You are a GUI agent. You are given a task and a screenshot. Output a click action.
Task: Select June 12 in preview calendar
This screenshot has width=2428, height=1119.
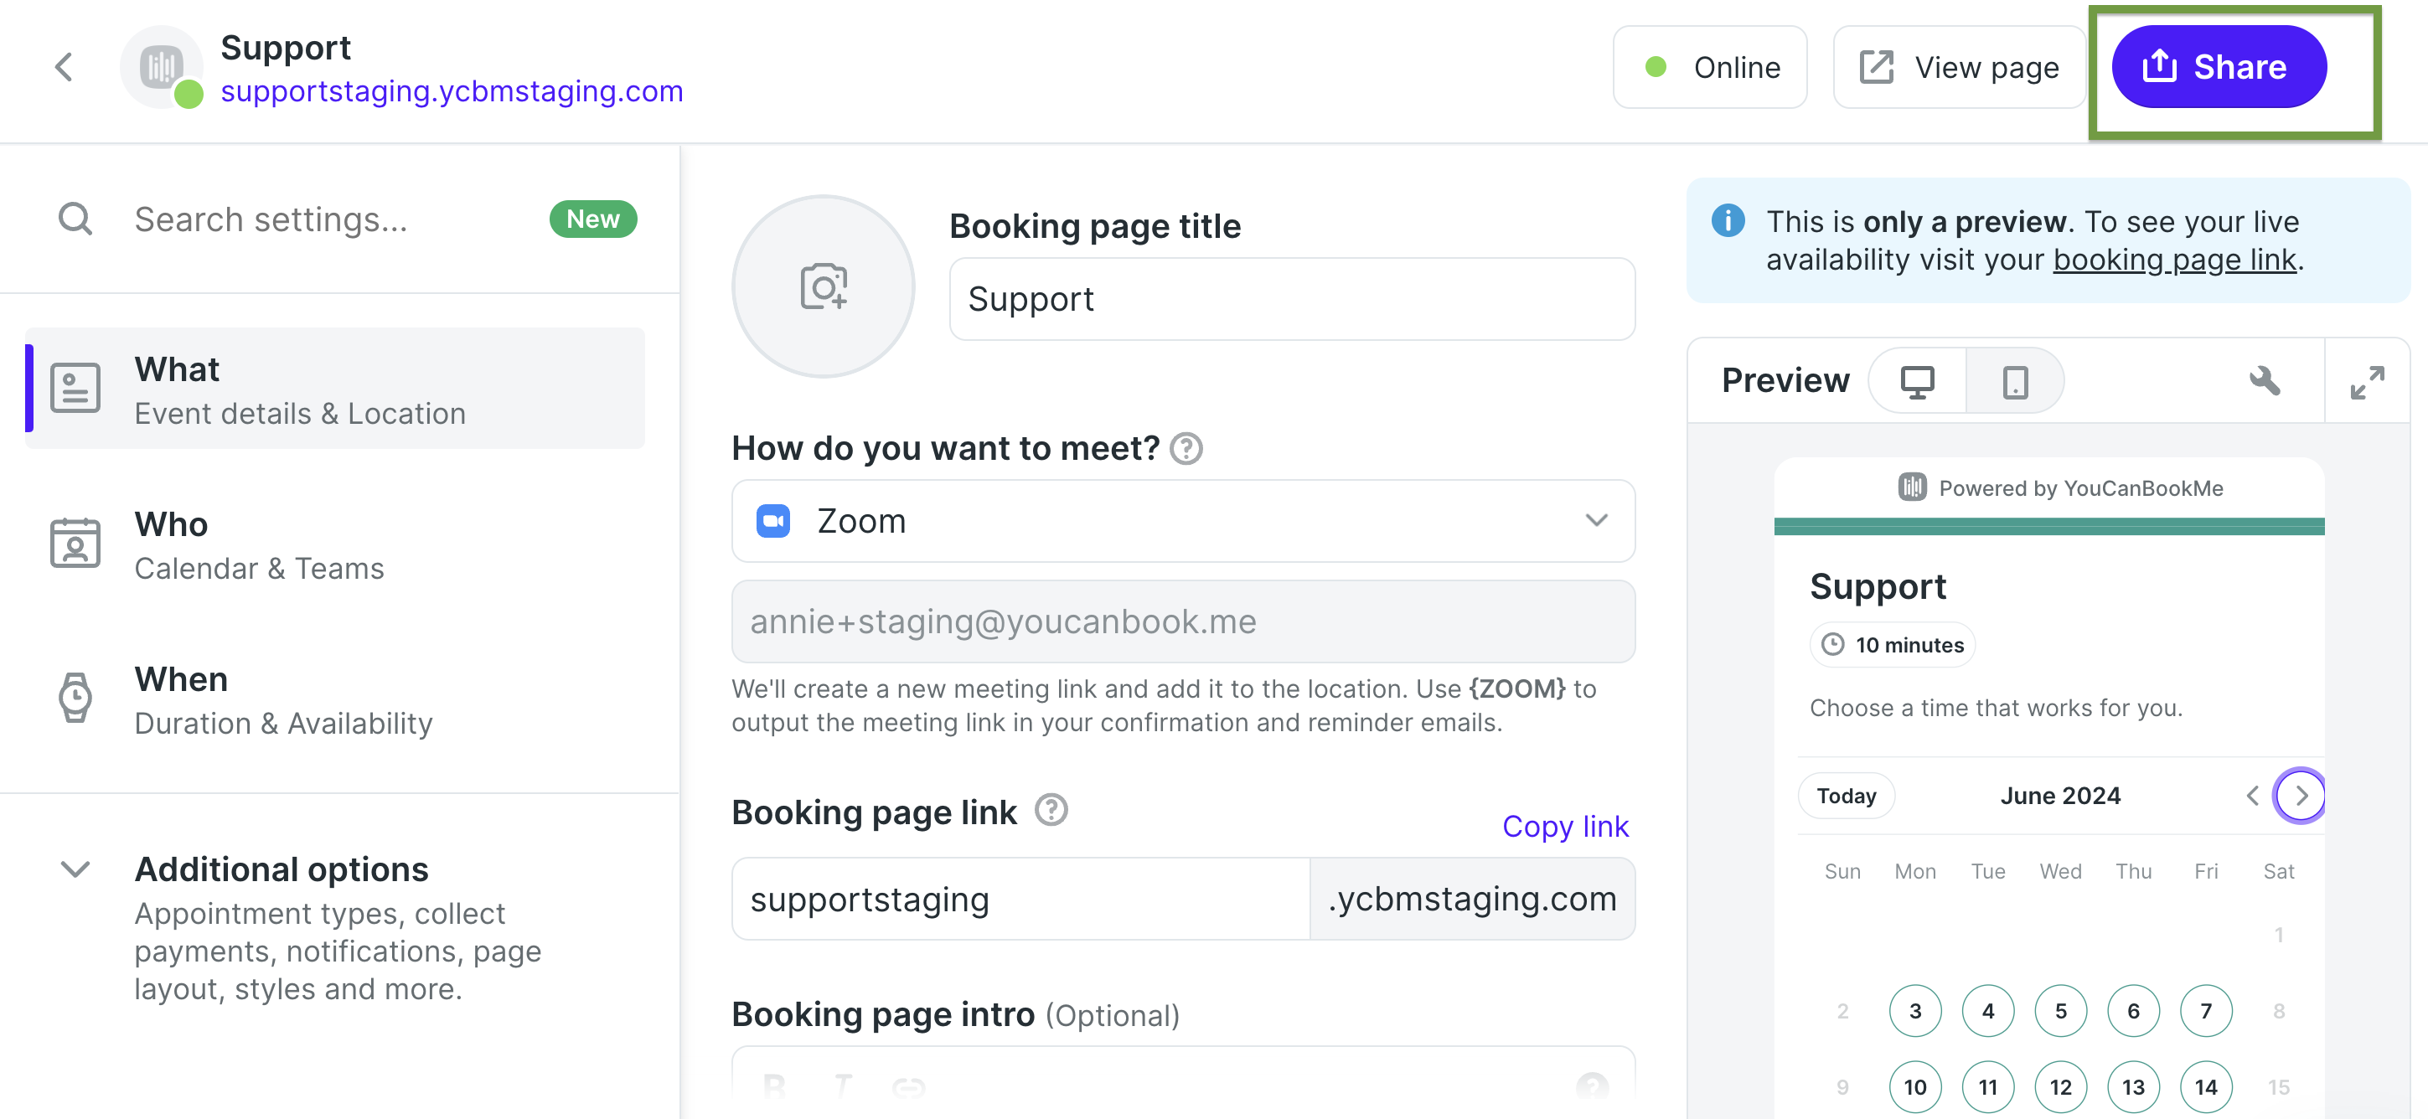click(2060, 1087)
